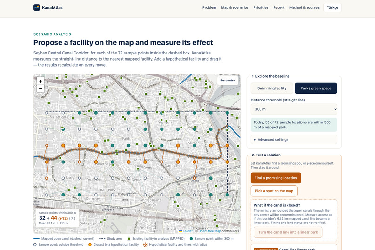
Task: Click the 'KanalAtlas' brand name
Action: pyautogui.click(x=52, y=7)
